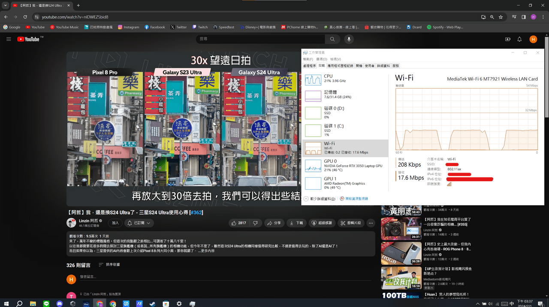Screen dimensions: 549x307
Task: Open the Speedtest bookmark
Action: (x=223, y=27)
